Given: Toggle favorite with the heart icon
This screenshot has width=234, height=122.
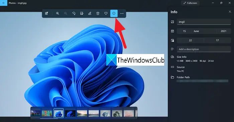Looking at the screenshot, I should [x=106, y=13].
